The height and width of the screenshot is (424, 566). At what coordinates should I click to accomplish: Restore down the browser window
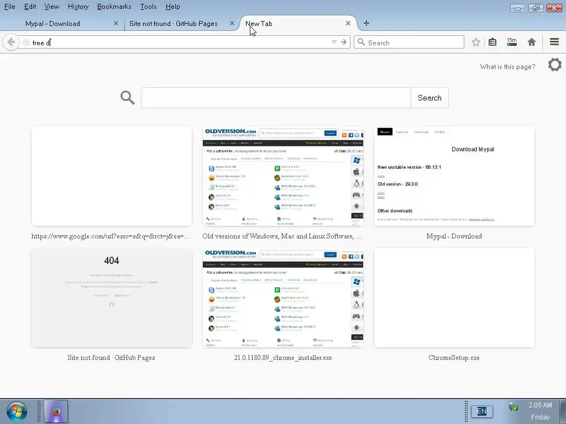click(x=536, y=8)
